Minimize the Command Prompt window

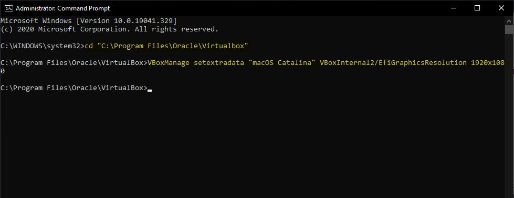(x=453, y=8)
